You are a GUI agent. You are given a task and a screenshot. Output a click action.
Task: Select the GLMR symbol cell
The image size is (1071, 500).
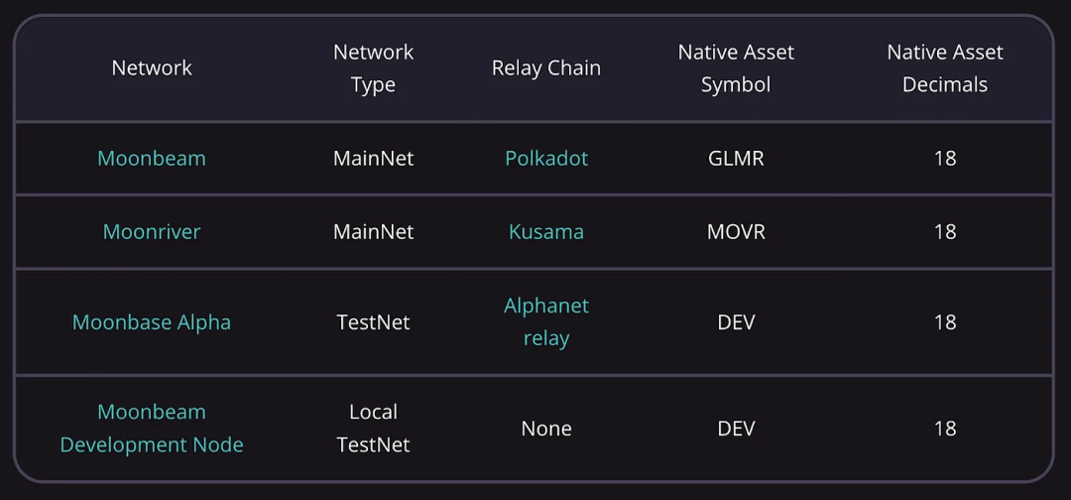(x=736, y=159)
